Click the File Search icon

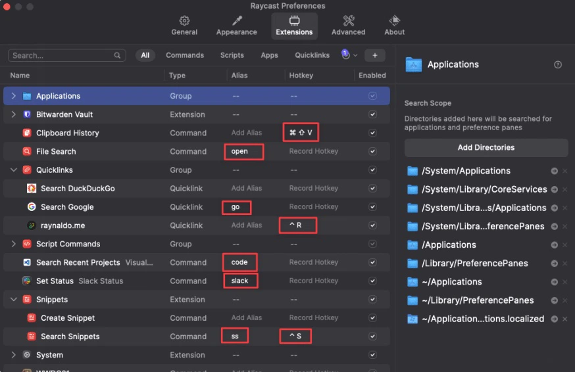click(x=27, y=151)
